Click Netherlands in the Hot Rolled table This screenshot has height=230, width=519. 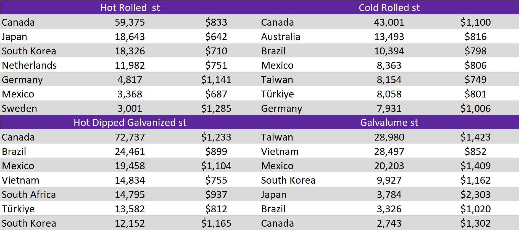[x=29, y=65]
